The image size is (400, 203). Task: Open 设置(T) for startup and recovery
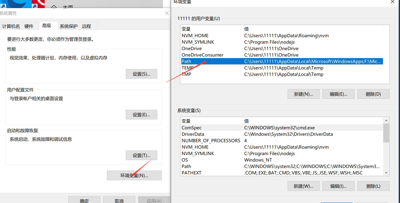(141, 155)
